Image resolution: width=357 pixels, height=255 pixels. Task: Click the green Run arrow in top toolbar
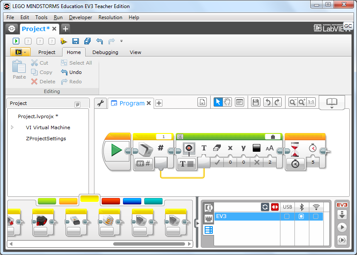click(x=16, y=41)
